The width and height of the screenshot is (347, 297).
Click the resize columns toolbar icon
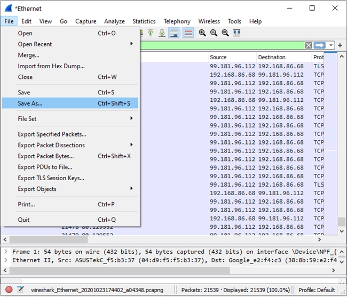coord(236,33)
